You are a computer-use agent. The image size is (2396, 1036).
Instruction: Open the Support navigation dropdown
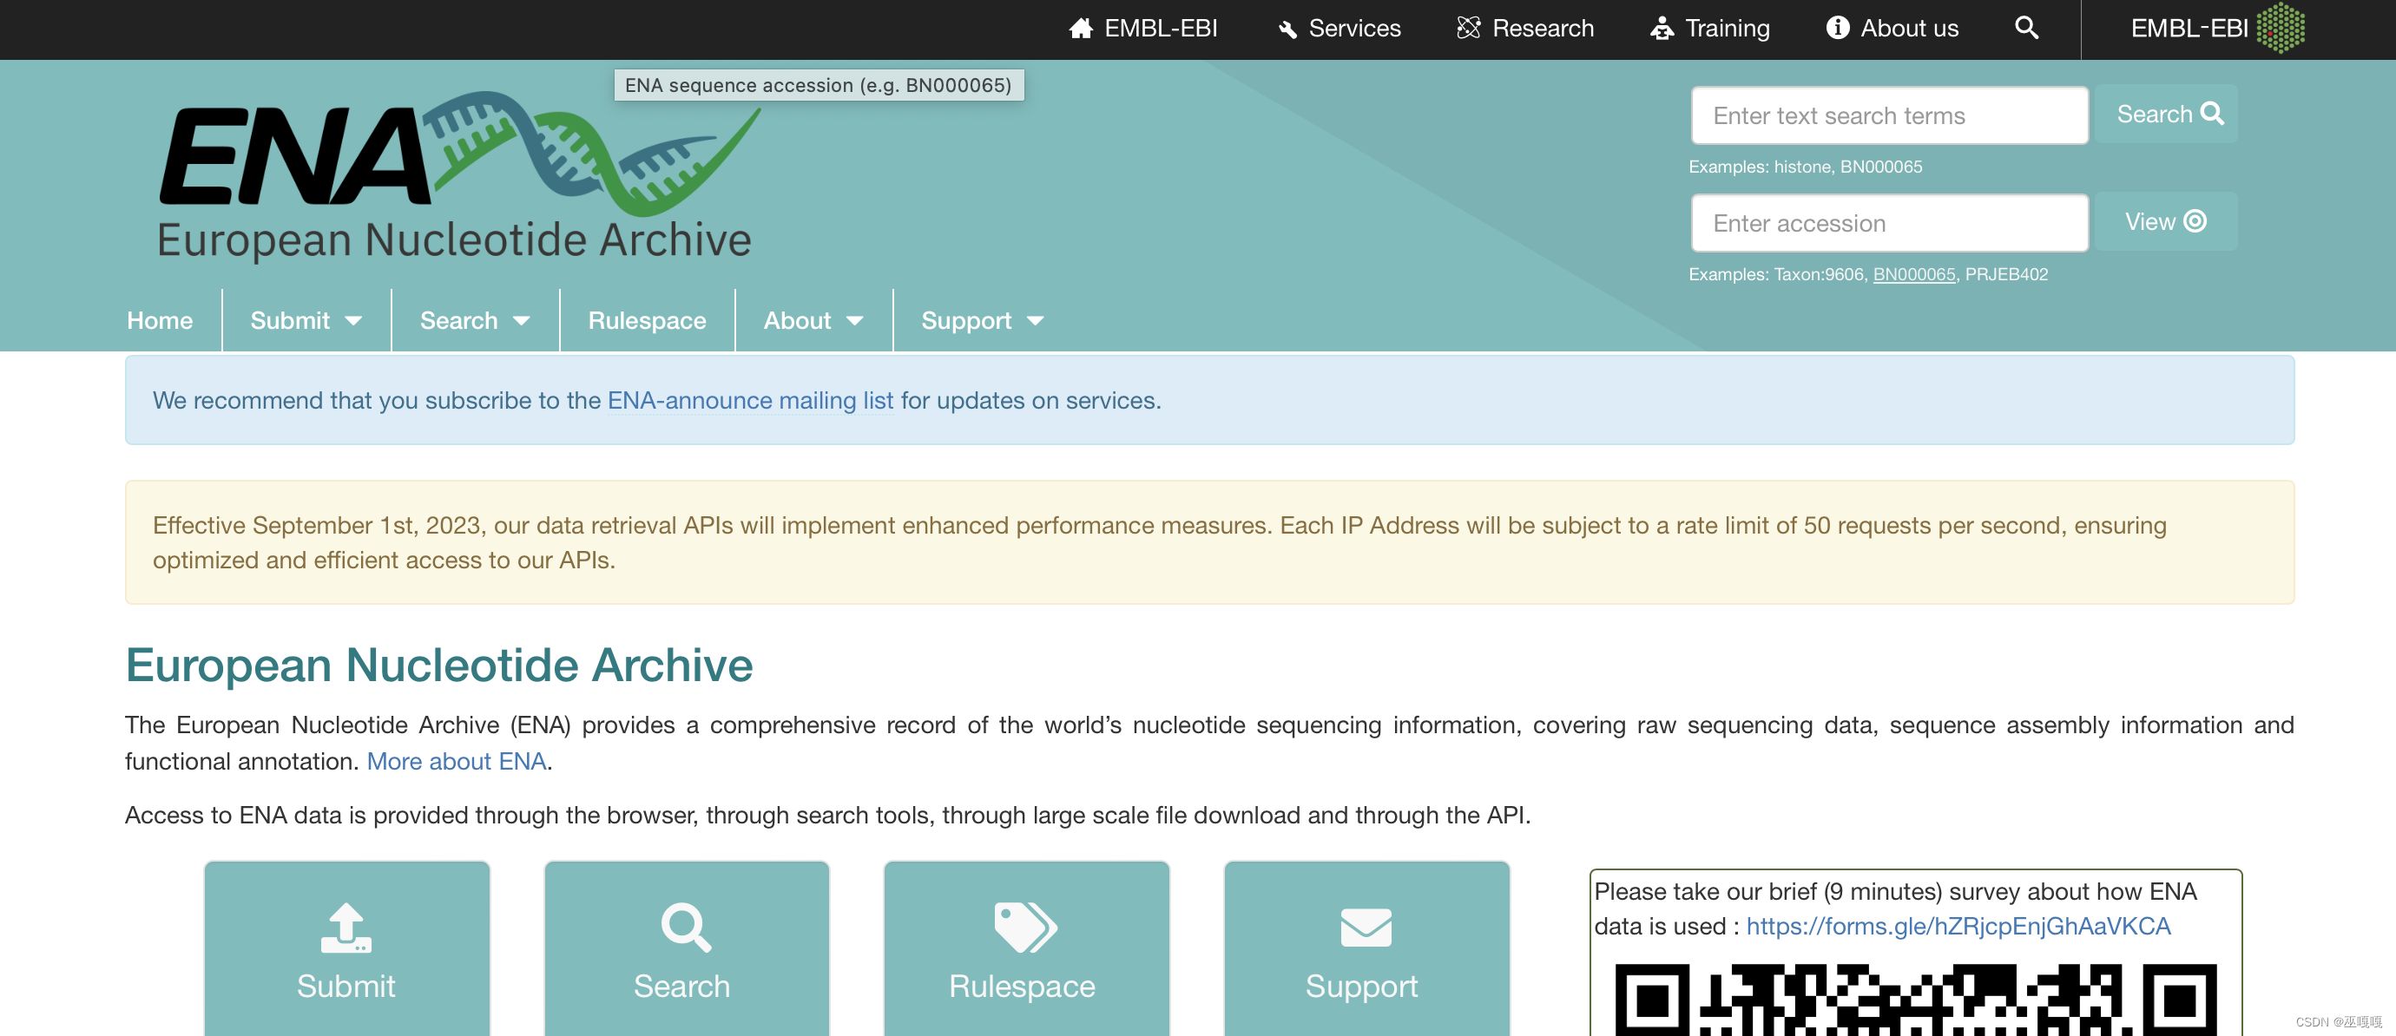click(x=981, y=320)
